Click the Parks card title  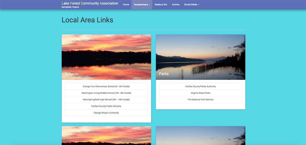coord(164,74)
